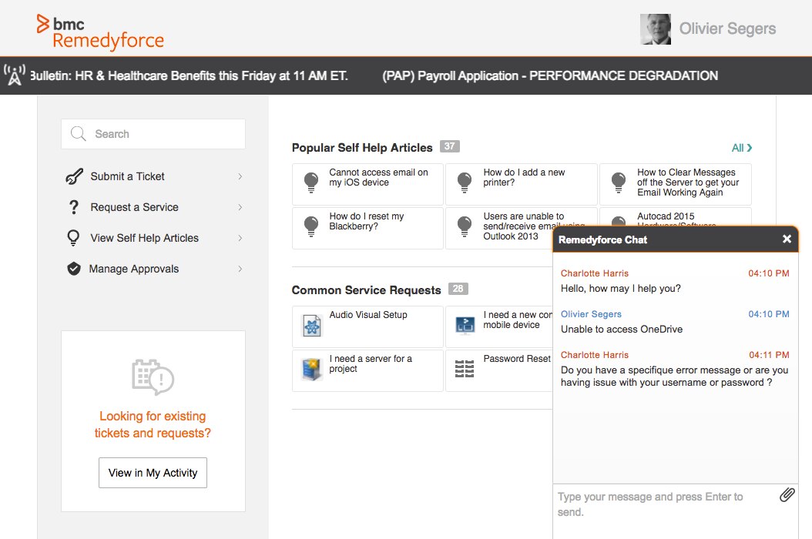
Task: Click the Common Service Requests heading
Action: tap(366, 290)
